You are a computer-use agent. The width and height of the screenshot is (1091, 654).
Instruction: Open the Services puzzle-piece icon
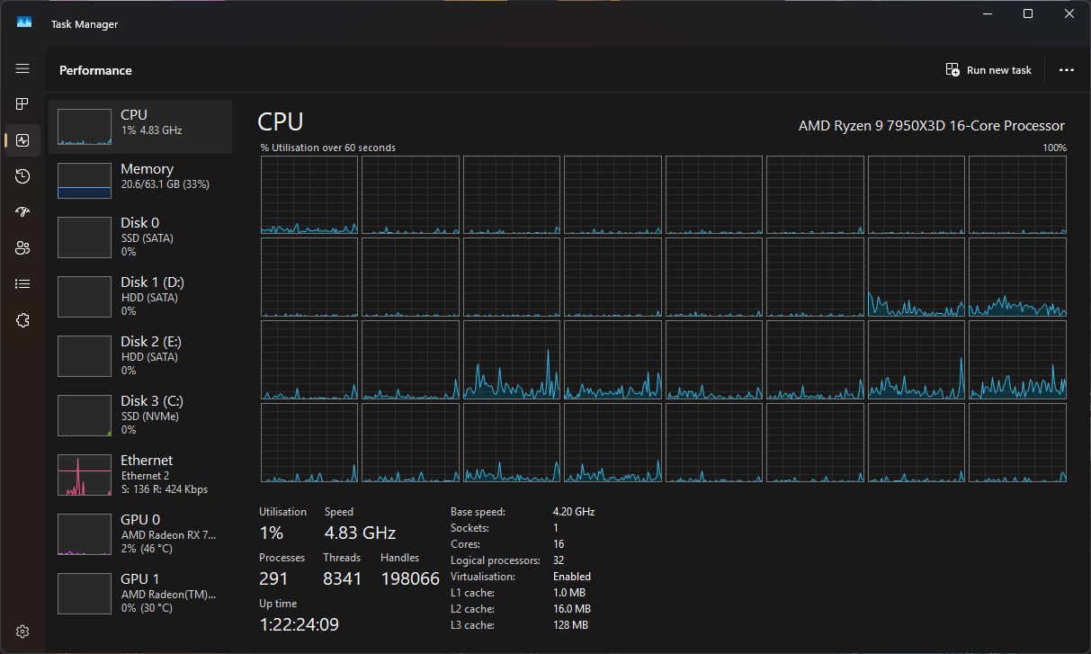[22, 320]
